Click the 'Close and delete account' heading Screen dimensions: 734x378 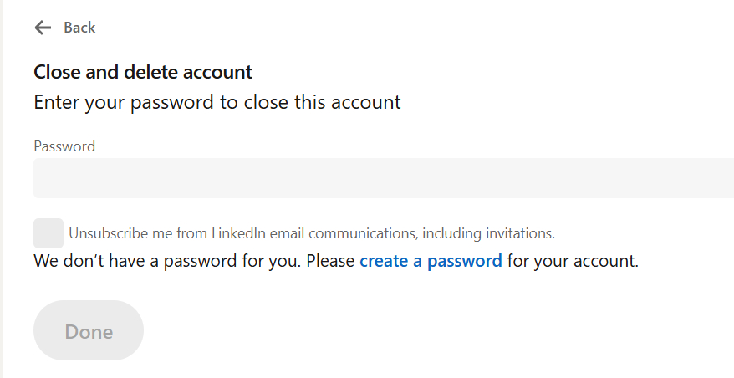tap(143, 72)
